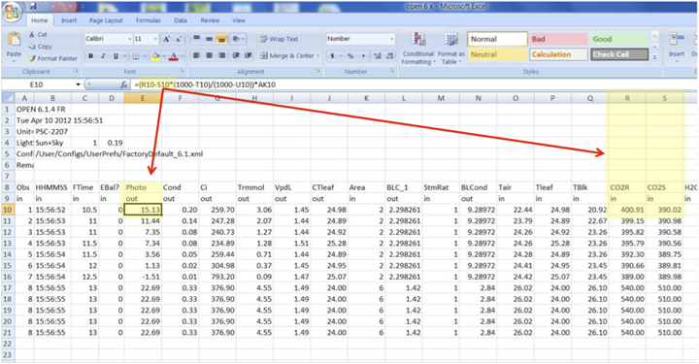Click the Office button logo
Screen dimensions: 699x364
tap(13, 12)
